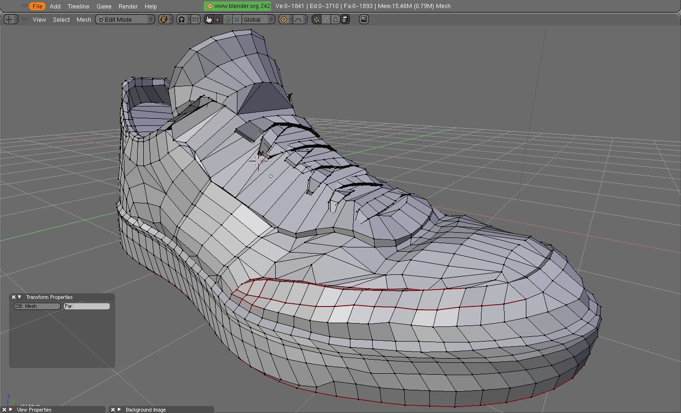
Task: Edit the OB: Mesh name field
Action: coord(37,306)
